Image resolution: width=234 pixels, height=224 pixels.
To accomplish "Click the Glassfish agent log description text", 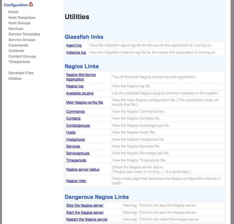I will pos(151,45).
